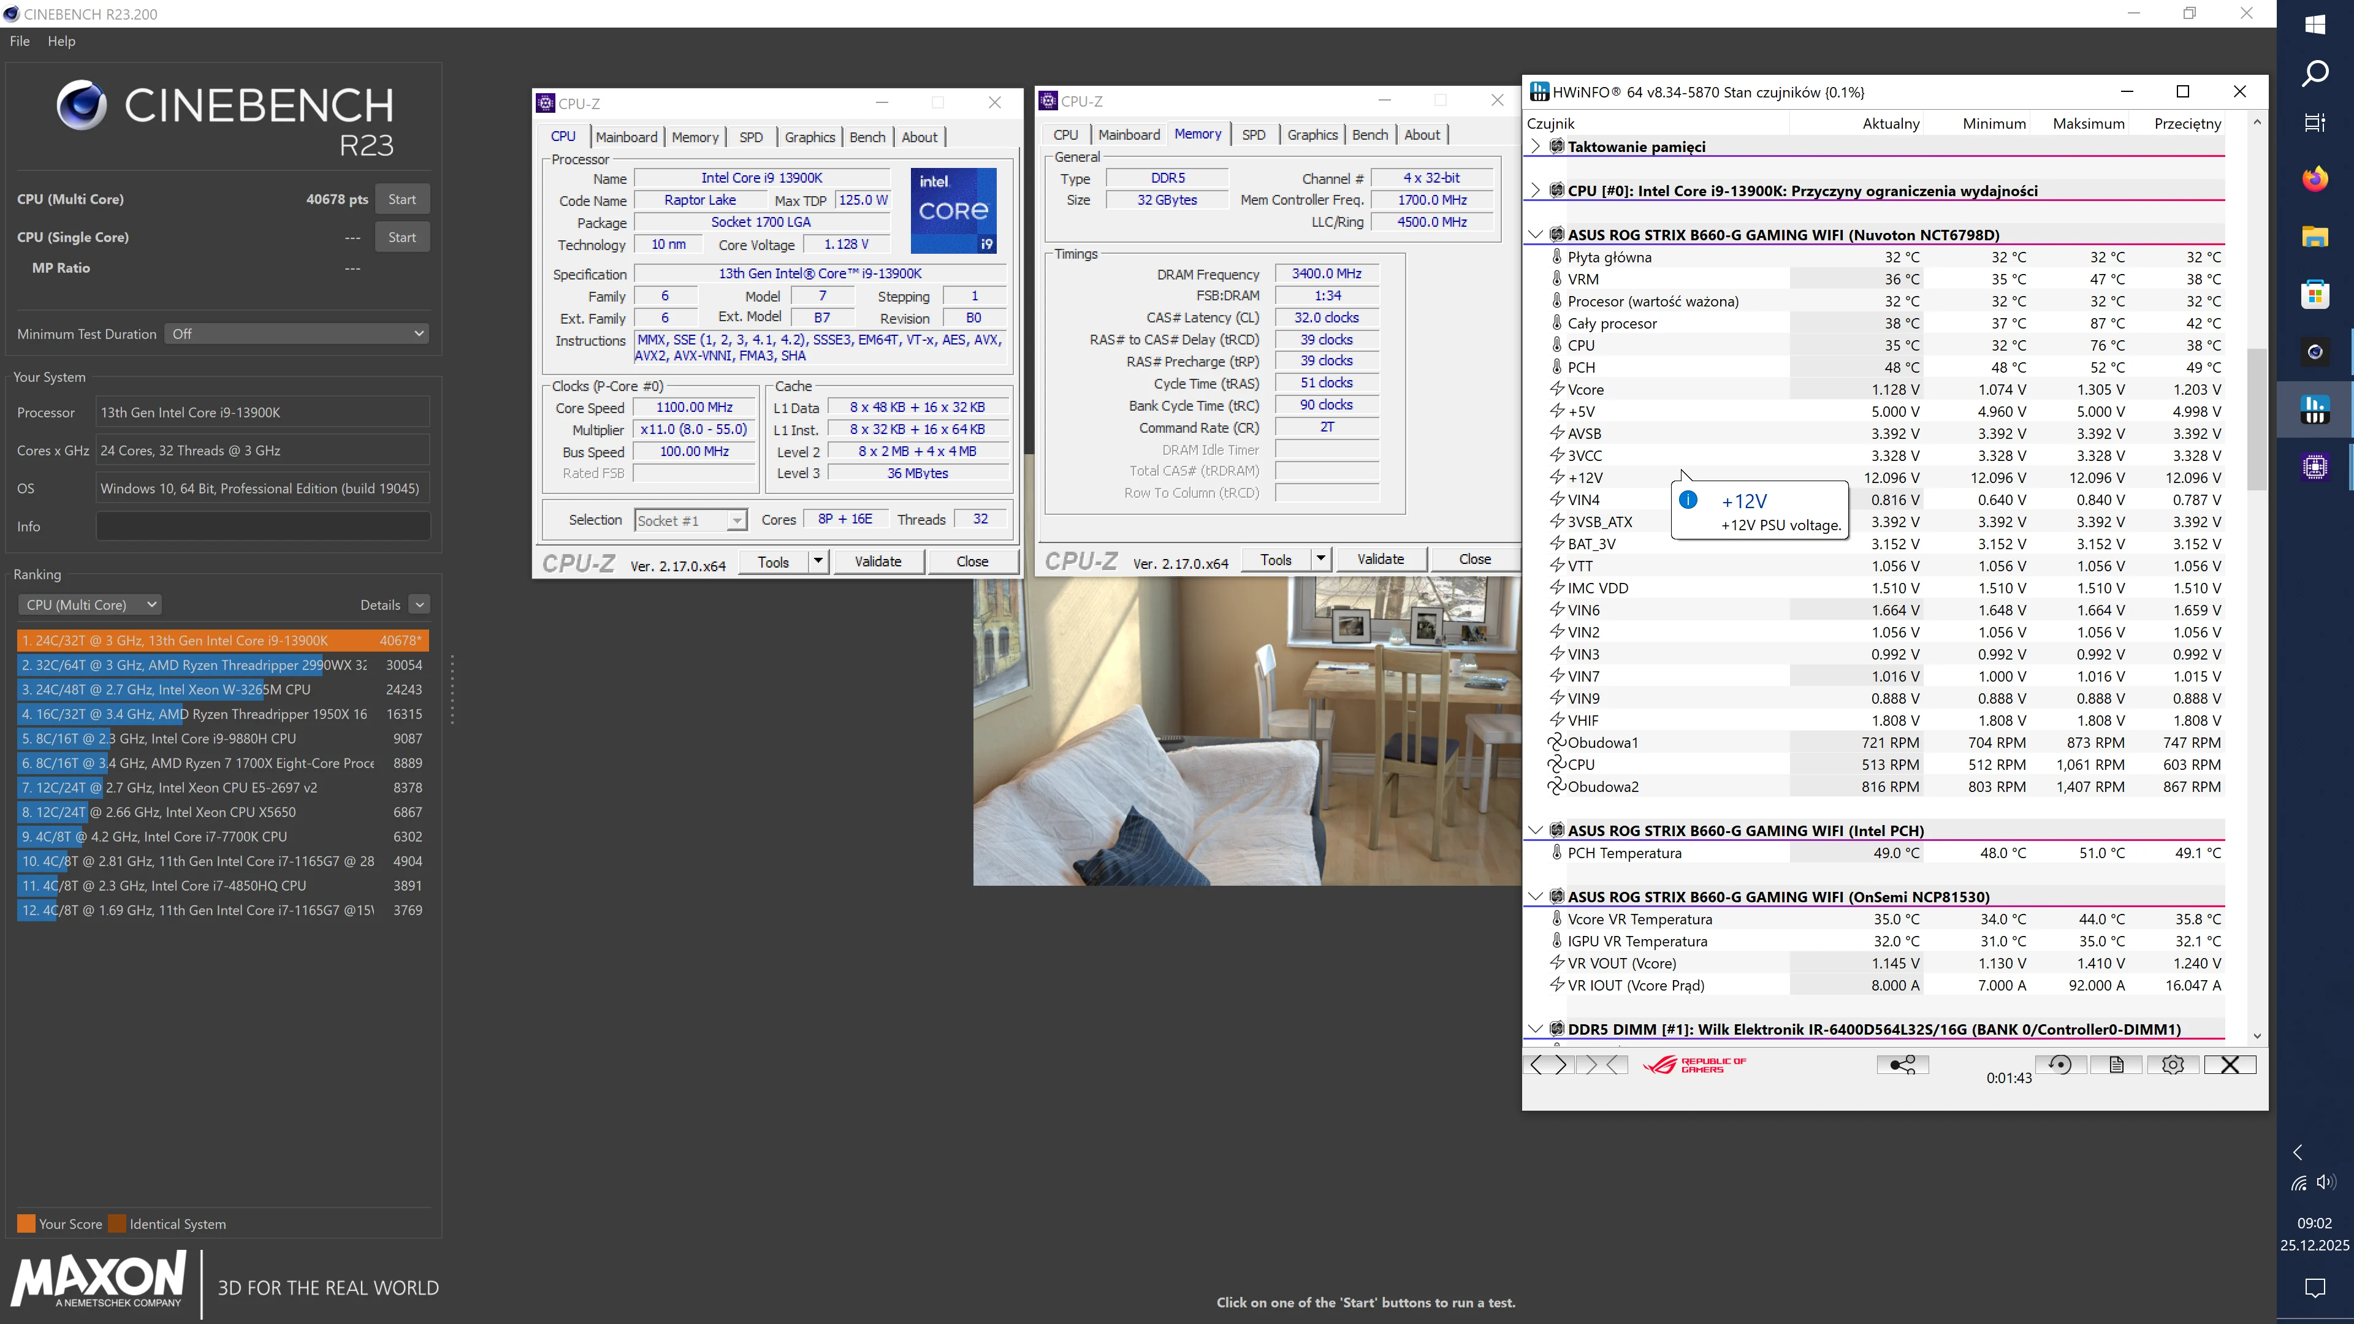The height and width of the screenshot is (1324, 2354).
Task: Click the Info input field in Cinebench
Action: click(x=263, y=527)
